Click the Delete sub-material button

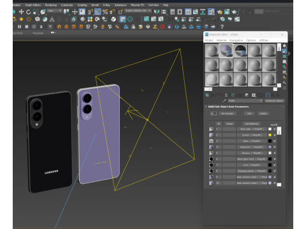263,113
